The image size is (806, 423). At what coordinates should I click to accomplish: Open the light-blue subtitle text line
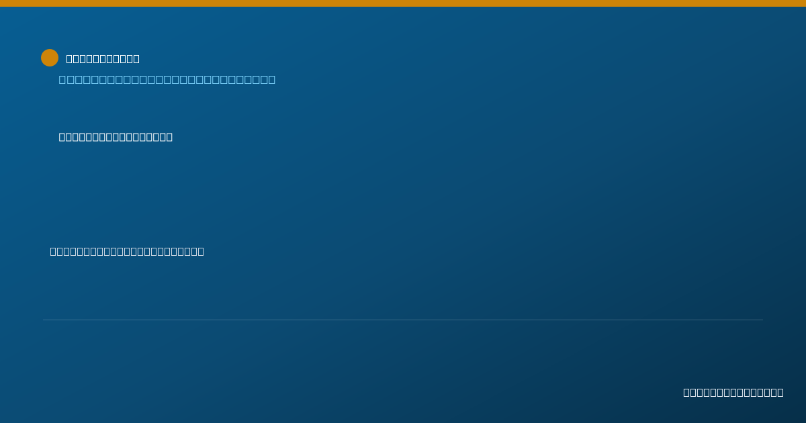[167, 79]
